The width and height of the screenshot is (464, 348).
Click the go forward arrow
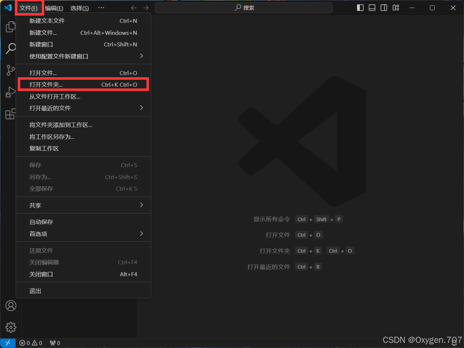pos(146,8)
